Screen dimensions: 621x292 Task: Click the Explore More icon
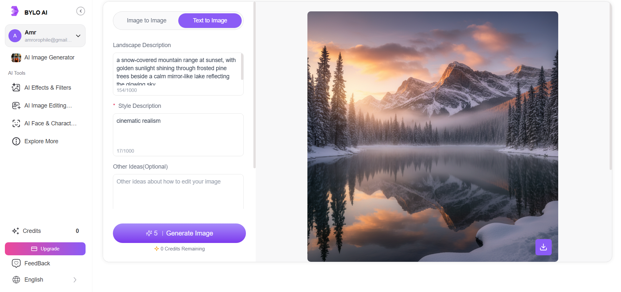[16, 141]
